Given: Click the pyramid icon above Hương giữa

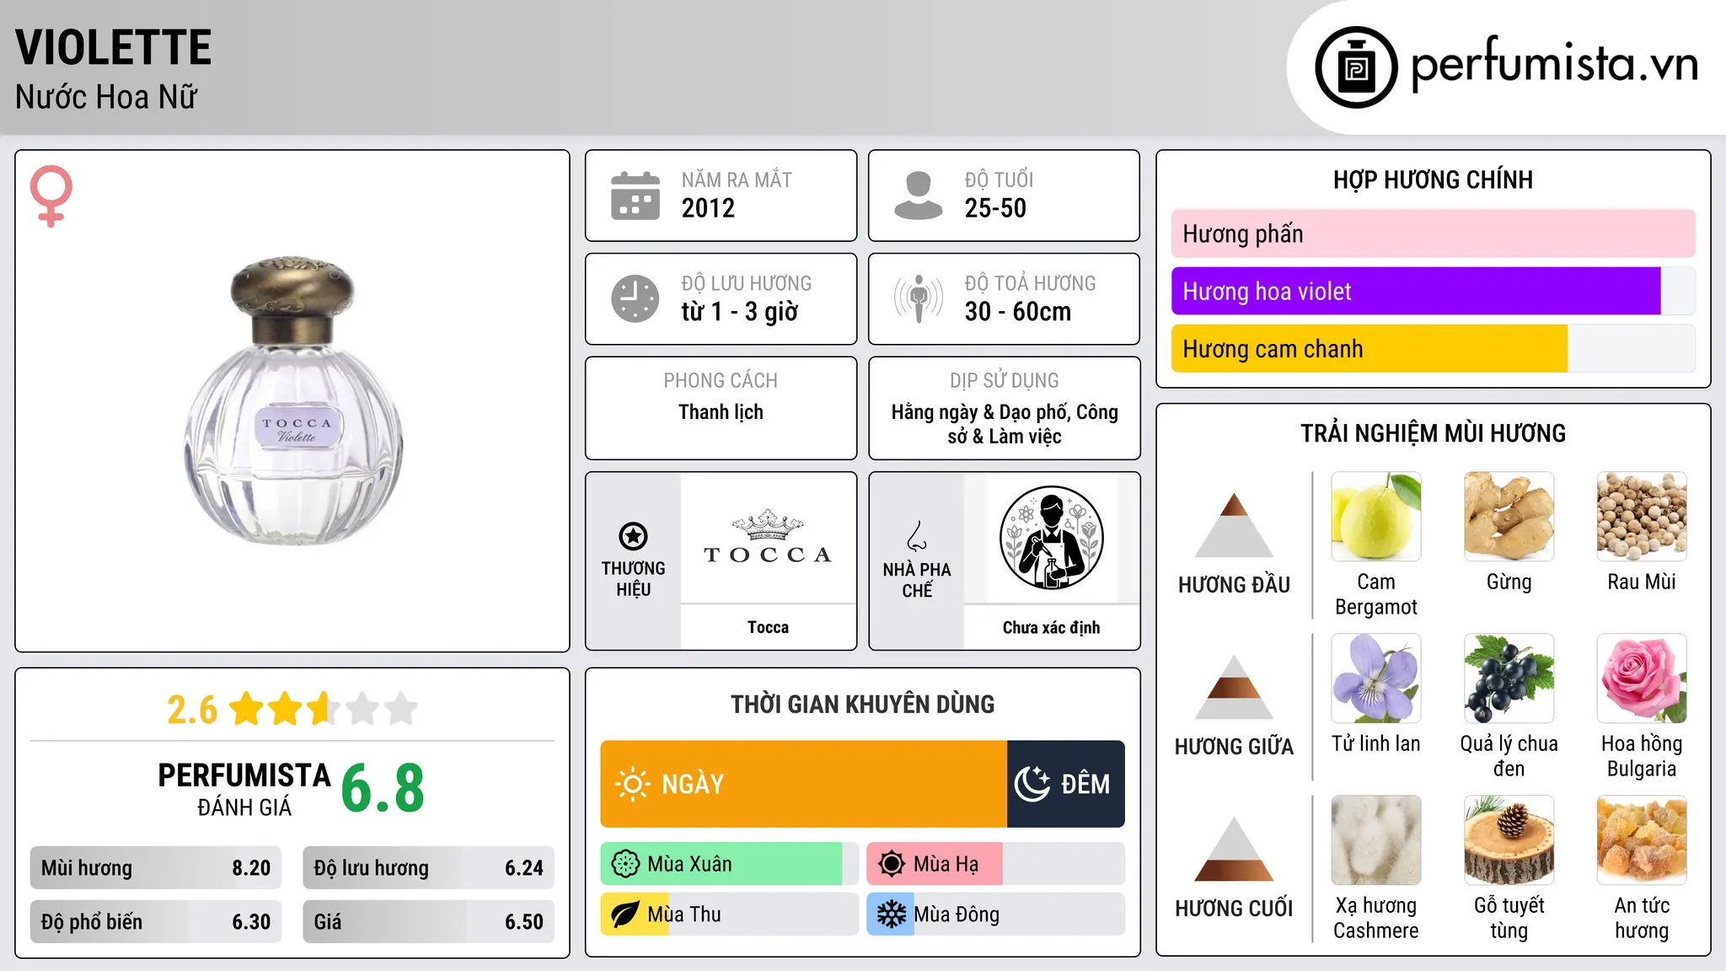Looking at the screenshot, I should (x=1234, y=687).
